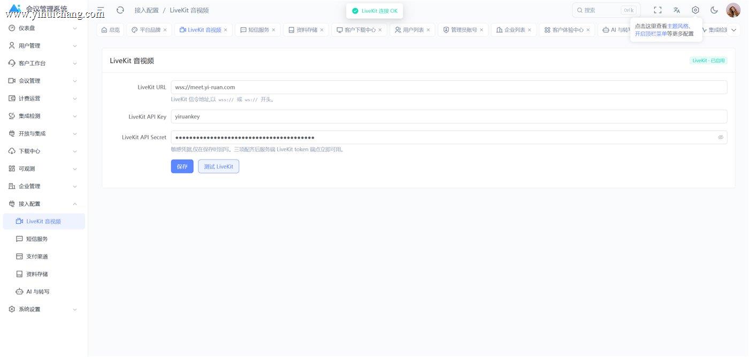Click the 测试 LiveKit button
The image size is (749, 357).
(x=219, y=166)
